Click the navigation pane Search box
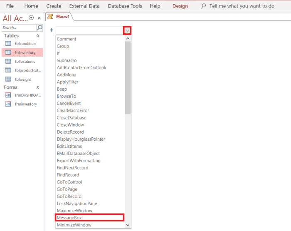This screenshot has width=291, height=231. click(x=19, y=28)
